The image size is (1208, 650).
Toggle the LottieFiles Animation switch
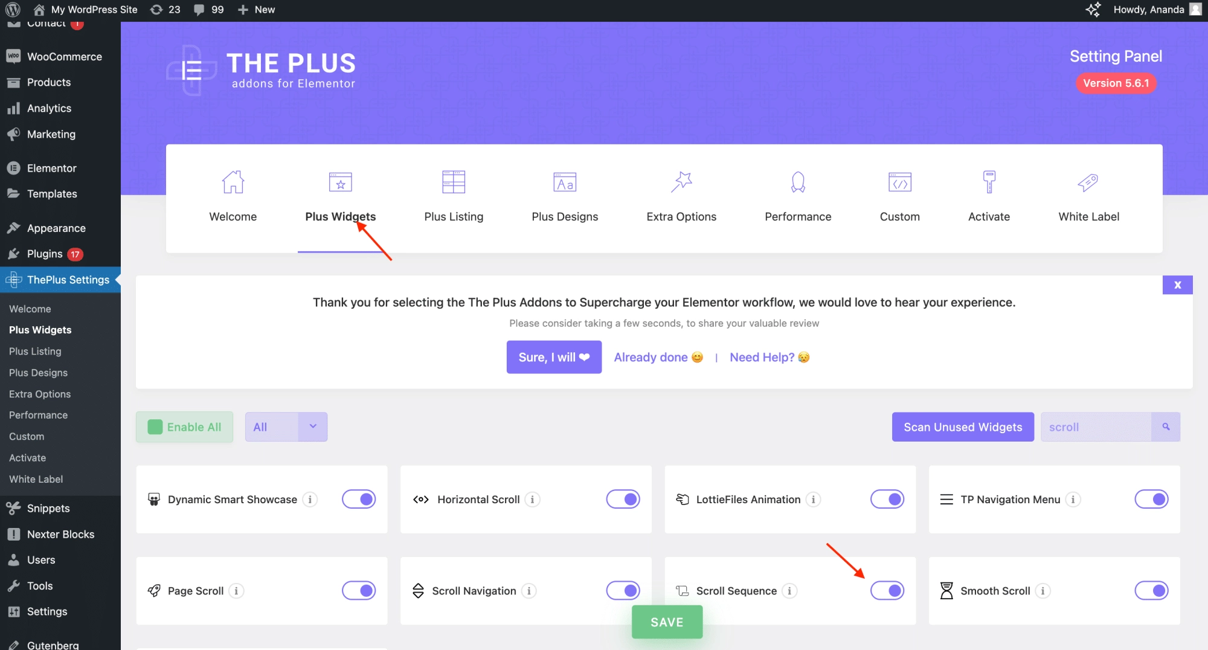click(x=887, y=499)
